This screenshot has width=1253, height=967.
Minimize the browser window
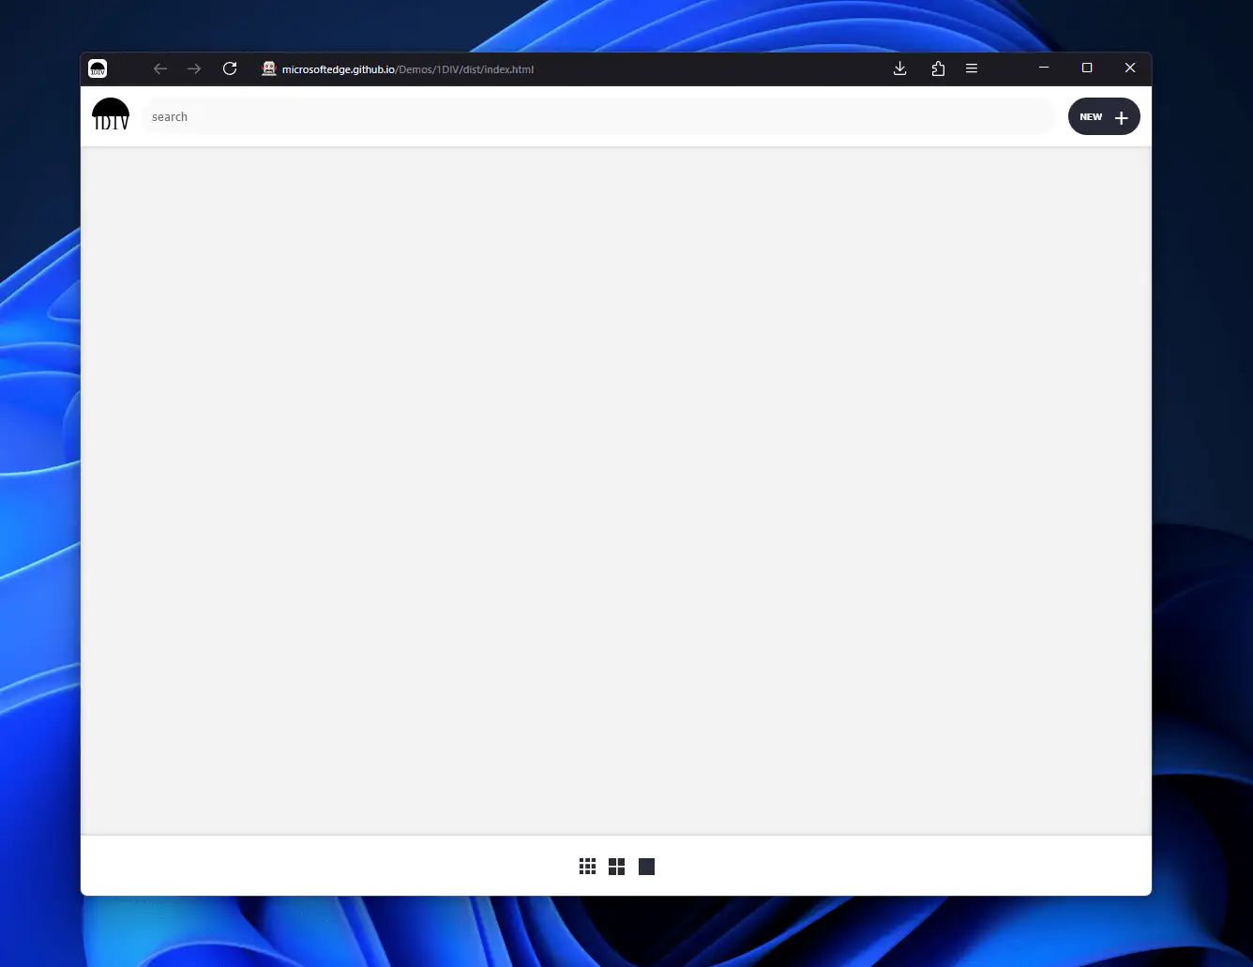[1044, 68]
